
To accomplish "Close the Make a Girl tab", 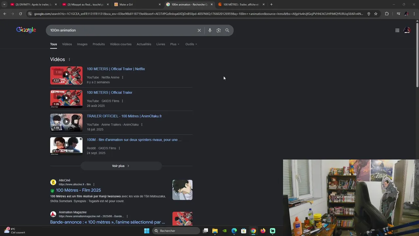I will point(160,5).
